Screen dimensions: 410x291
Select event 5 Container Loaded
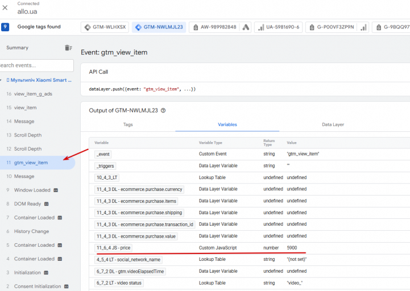tap(38, 245)
